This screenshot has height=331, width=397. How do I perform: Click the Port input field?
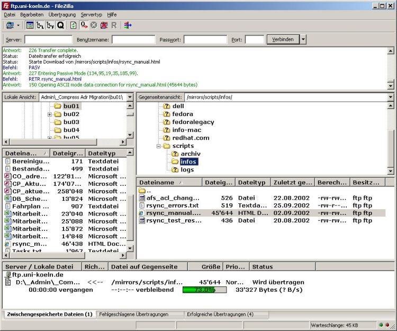pyautogui.click(x=255, y=40)
